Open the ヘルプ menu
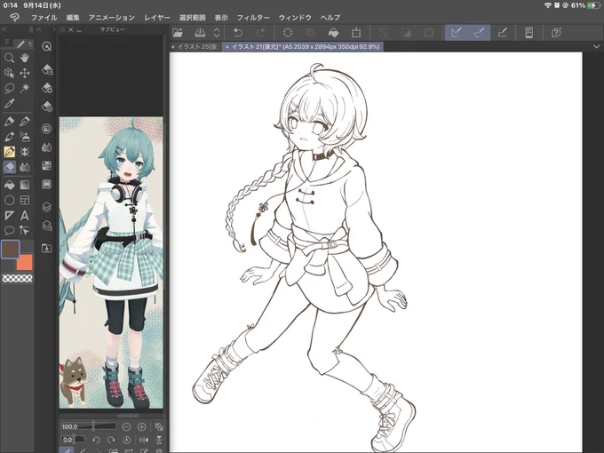The height and width of the screenshot is (453, 604). click(330, 18)
